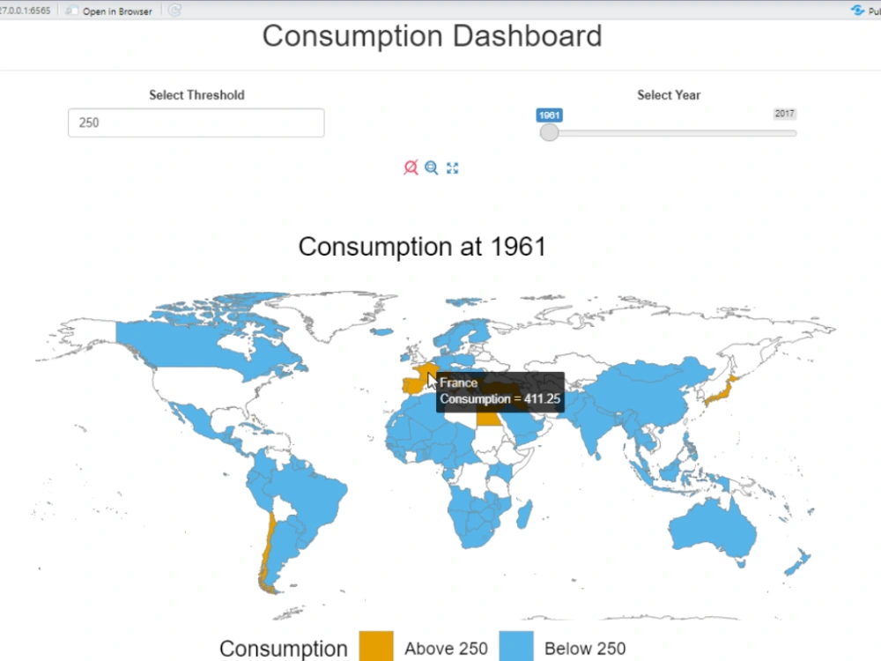Click the address text in the viewer toolbar
Screen dimensions: 881x661
coord(26,11)
